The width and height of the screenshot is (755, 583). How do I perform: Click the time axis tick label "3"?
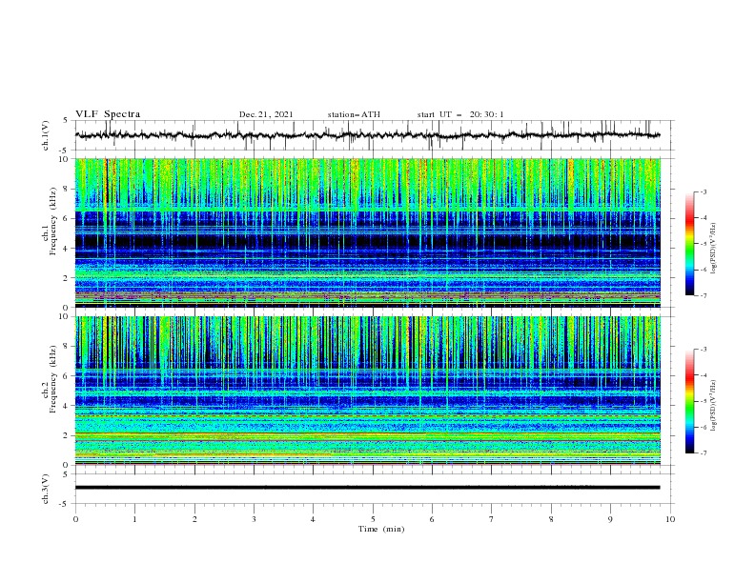[x=254, y=519]
